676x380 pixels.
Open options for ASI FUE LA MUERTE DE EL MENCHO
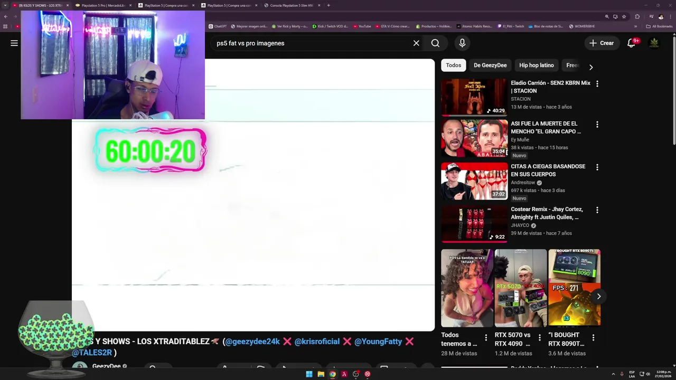tap(597, 125)
